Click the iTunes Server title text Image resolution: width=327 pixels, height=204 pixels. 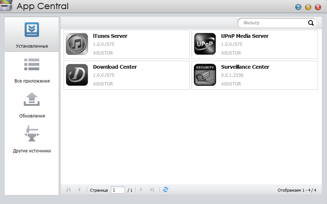pos(110,36)
